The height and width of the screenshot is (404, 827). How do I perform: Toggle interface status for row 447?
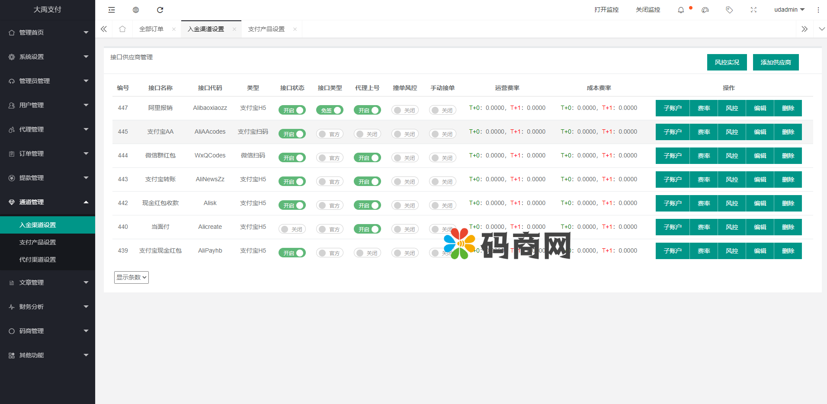tap(292, 110)
